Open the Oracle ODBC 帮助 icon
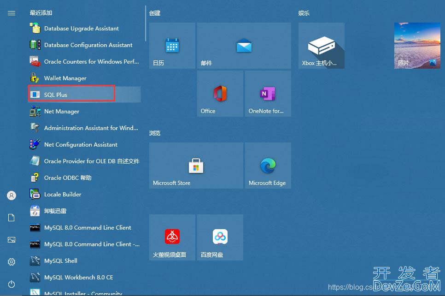445x296 pixels. 35,178
